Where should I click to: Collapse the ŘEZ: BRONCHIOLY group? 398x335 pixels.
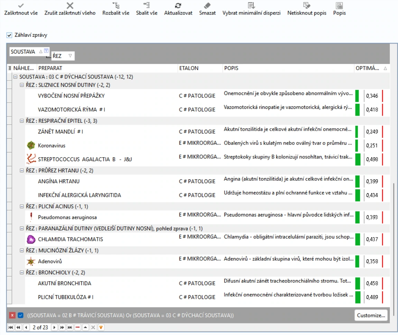click(x=22, y=272)
